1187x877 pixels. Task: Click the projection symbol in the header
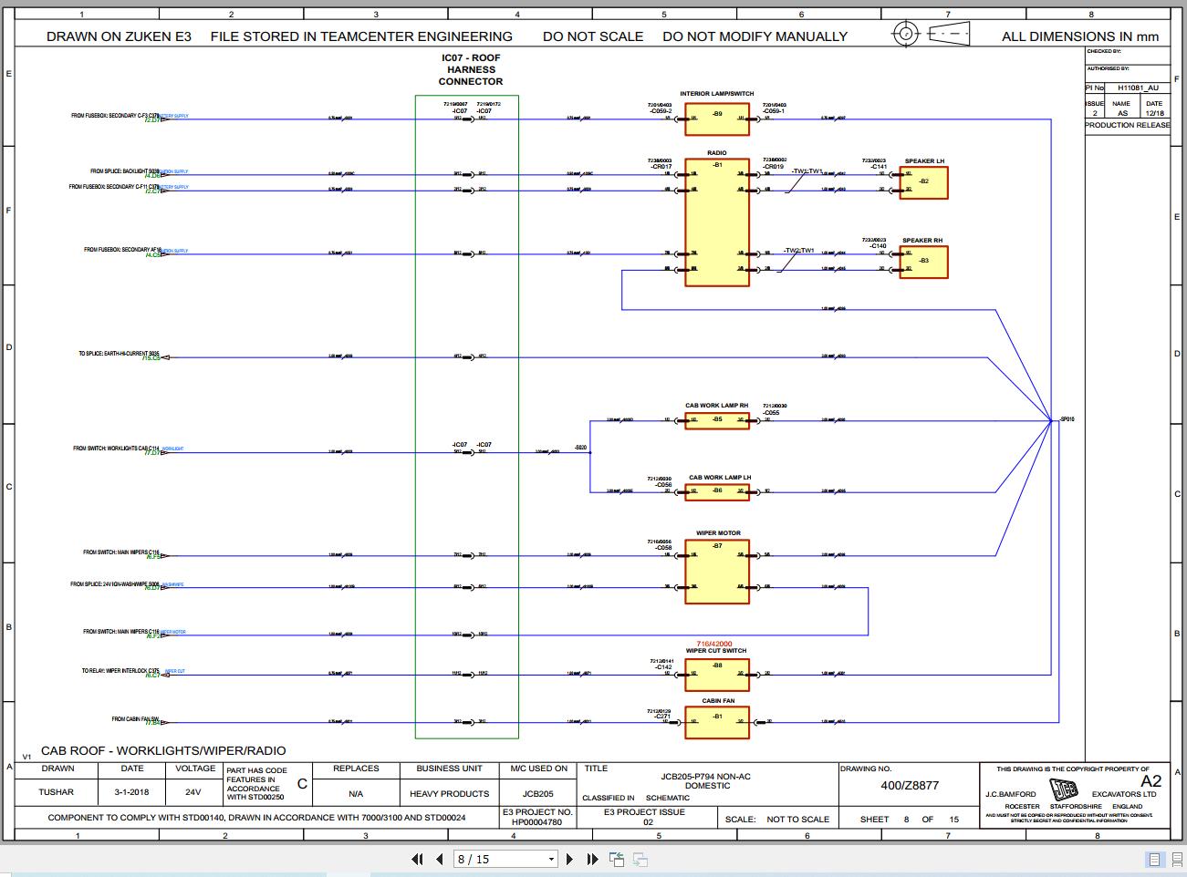click(x=931, y=35)
